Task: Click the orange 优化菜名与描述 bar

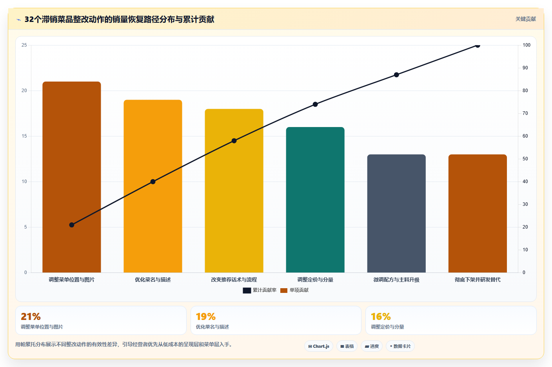Action: click(x=153, y=186)
